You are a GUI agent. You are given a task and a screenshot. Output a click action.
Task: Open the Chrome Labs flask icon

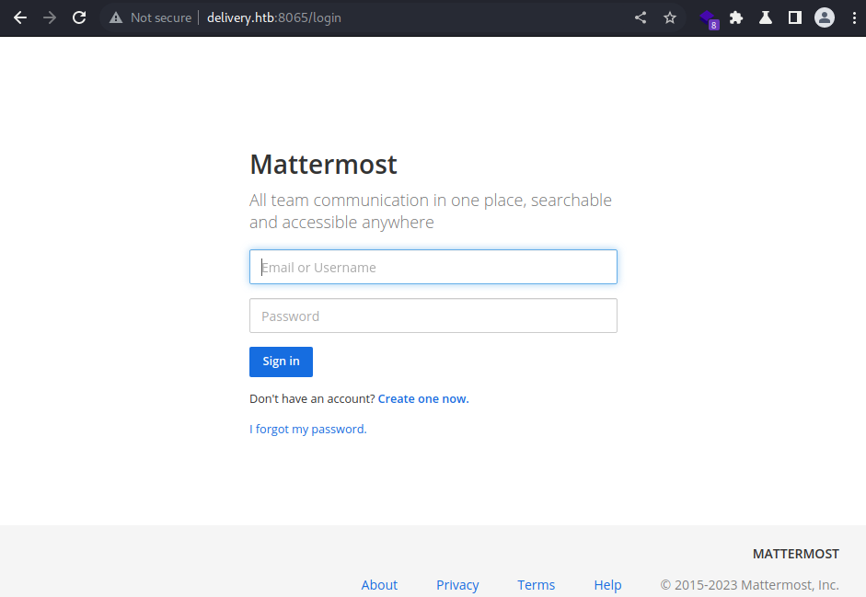point(766,17)
